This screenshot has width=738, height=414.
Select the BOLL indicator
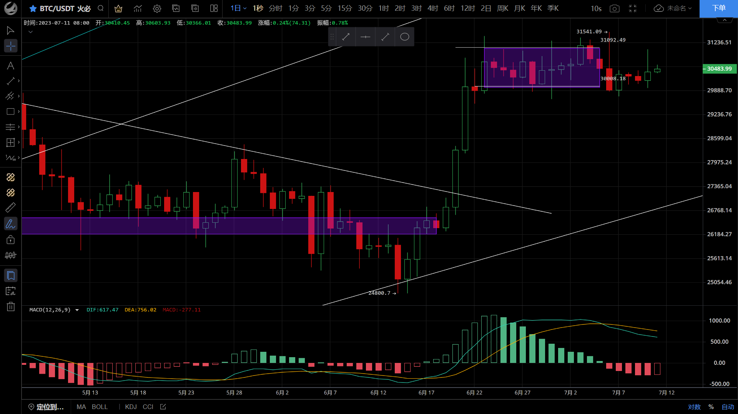(x=100, y=407)
